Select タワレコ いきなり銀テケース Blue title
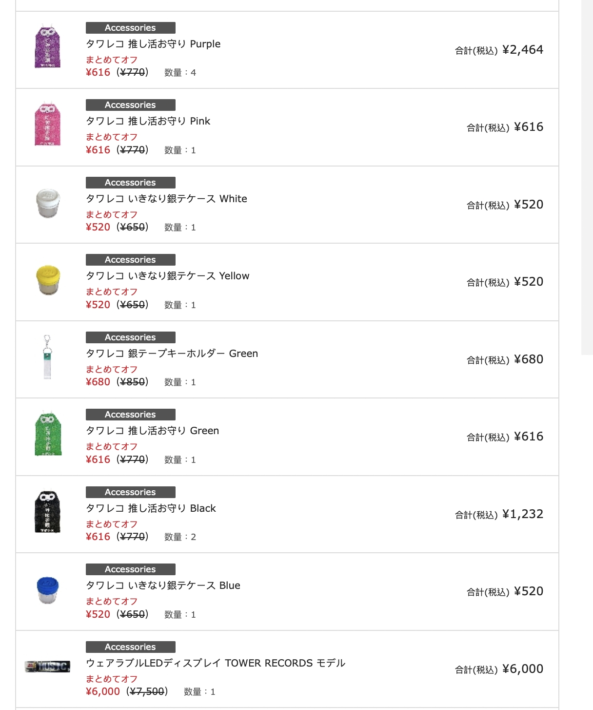 (163, 585)
